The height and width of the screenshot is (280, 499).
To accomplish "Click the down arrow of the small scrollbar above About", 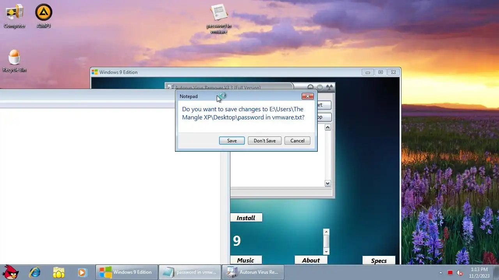I will (x=327, y=252).
